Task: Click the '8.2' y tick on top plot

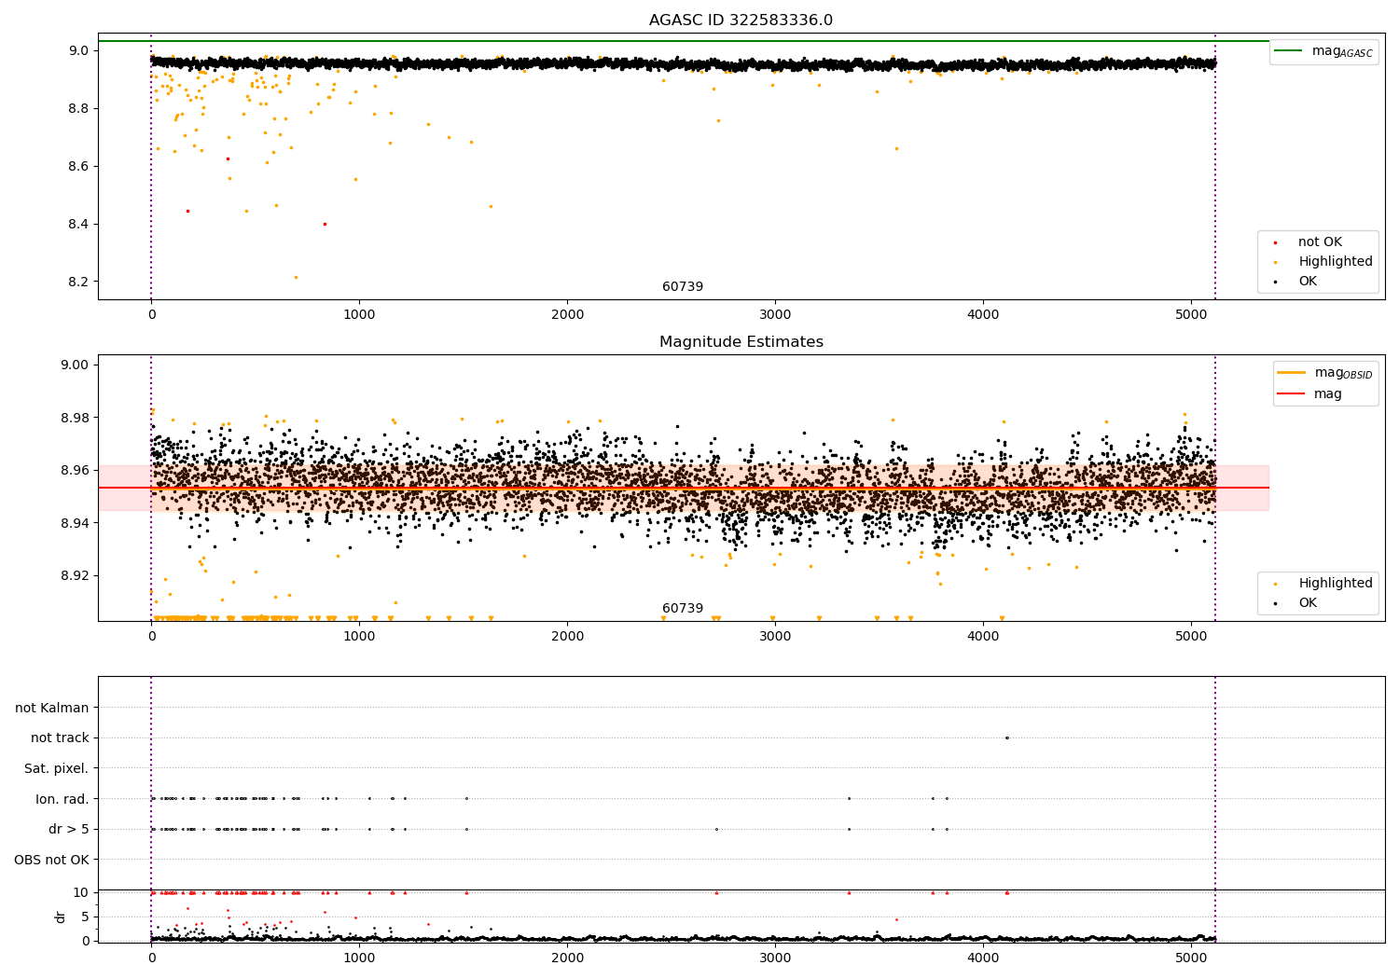Action: click(x=80, y=282)
